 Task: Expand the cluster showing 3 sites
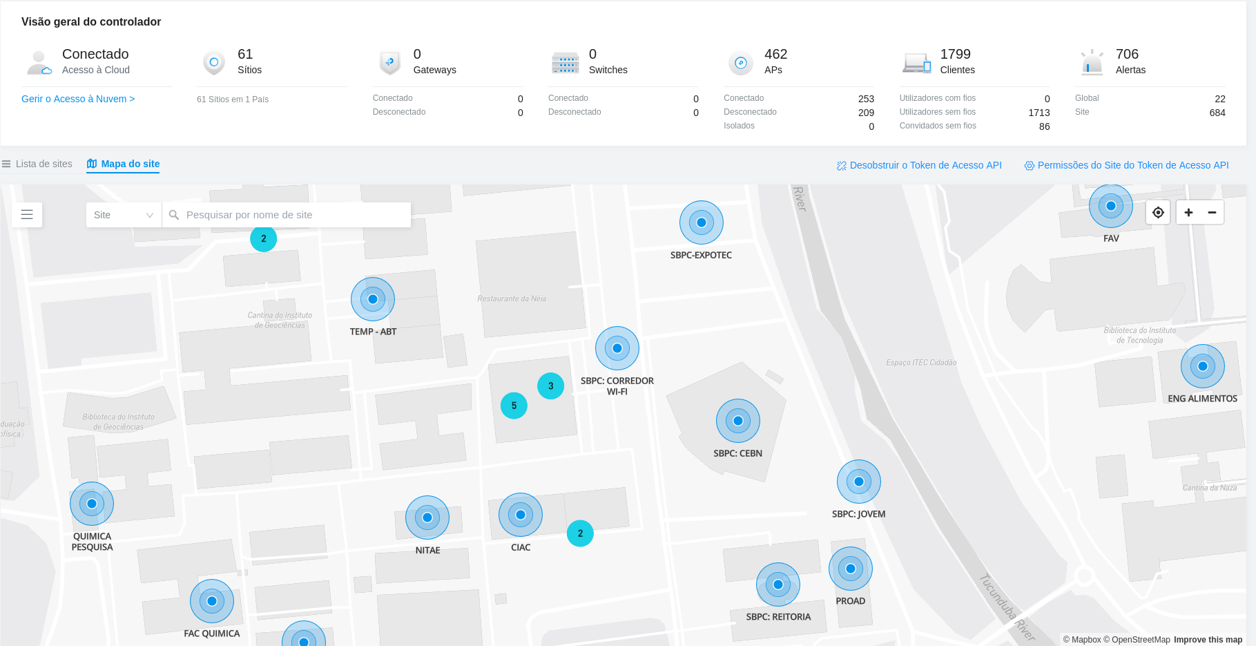[x=550, y=386]
